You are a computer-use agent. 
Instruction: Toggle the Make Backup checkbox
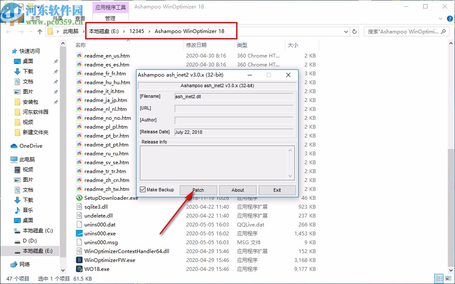click(x=142, y=190)
